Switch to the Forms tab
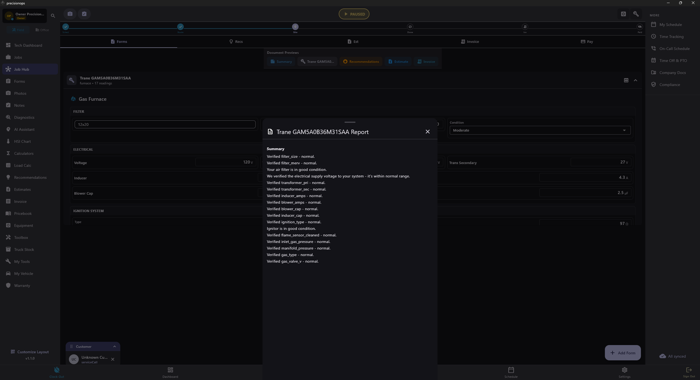Screen dimensions: 700x380 click(119, 41)
